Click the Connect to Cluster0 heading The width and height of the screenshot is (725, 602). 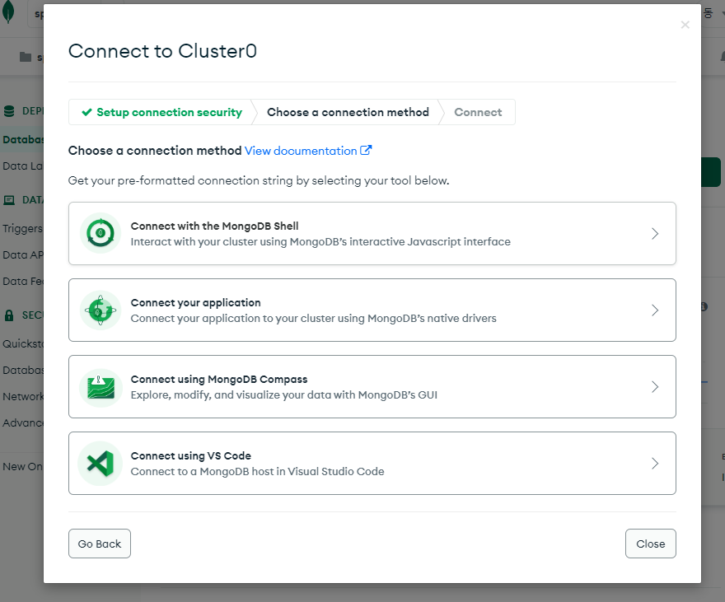tap(162, 51)
